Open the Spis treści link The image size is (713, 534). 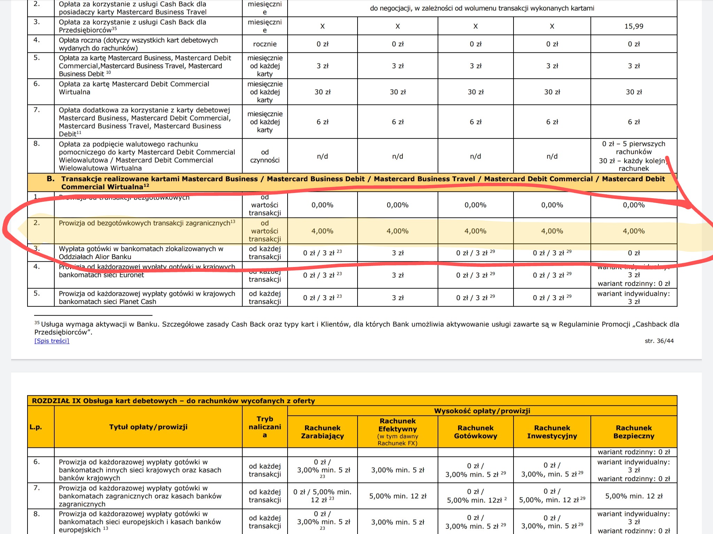point(52,341)
